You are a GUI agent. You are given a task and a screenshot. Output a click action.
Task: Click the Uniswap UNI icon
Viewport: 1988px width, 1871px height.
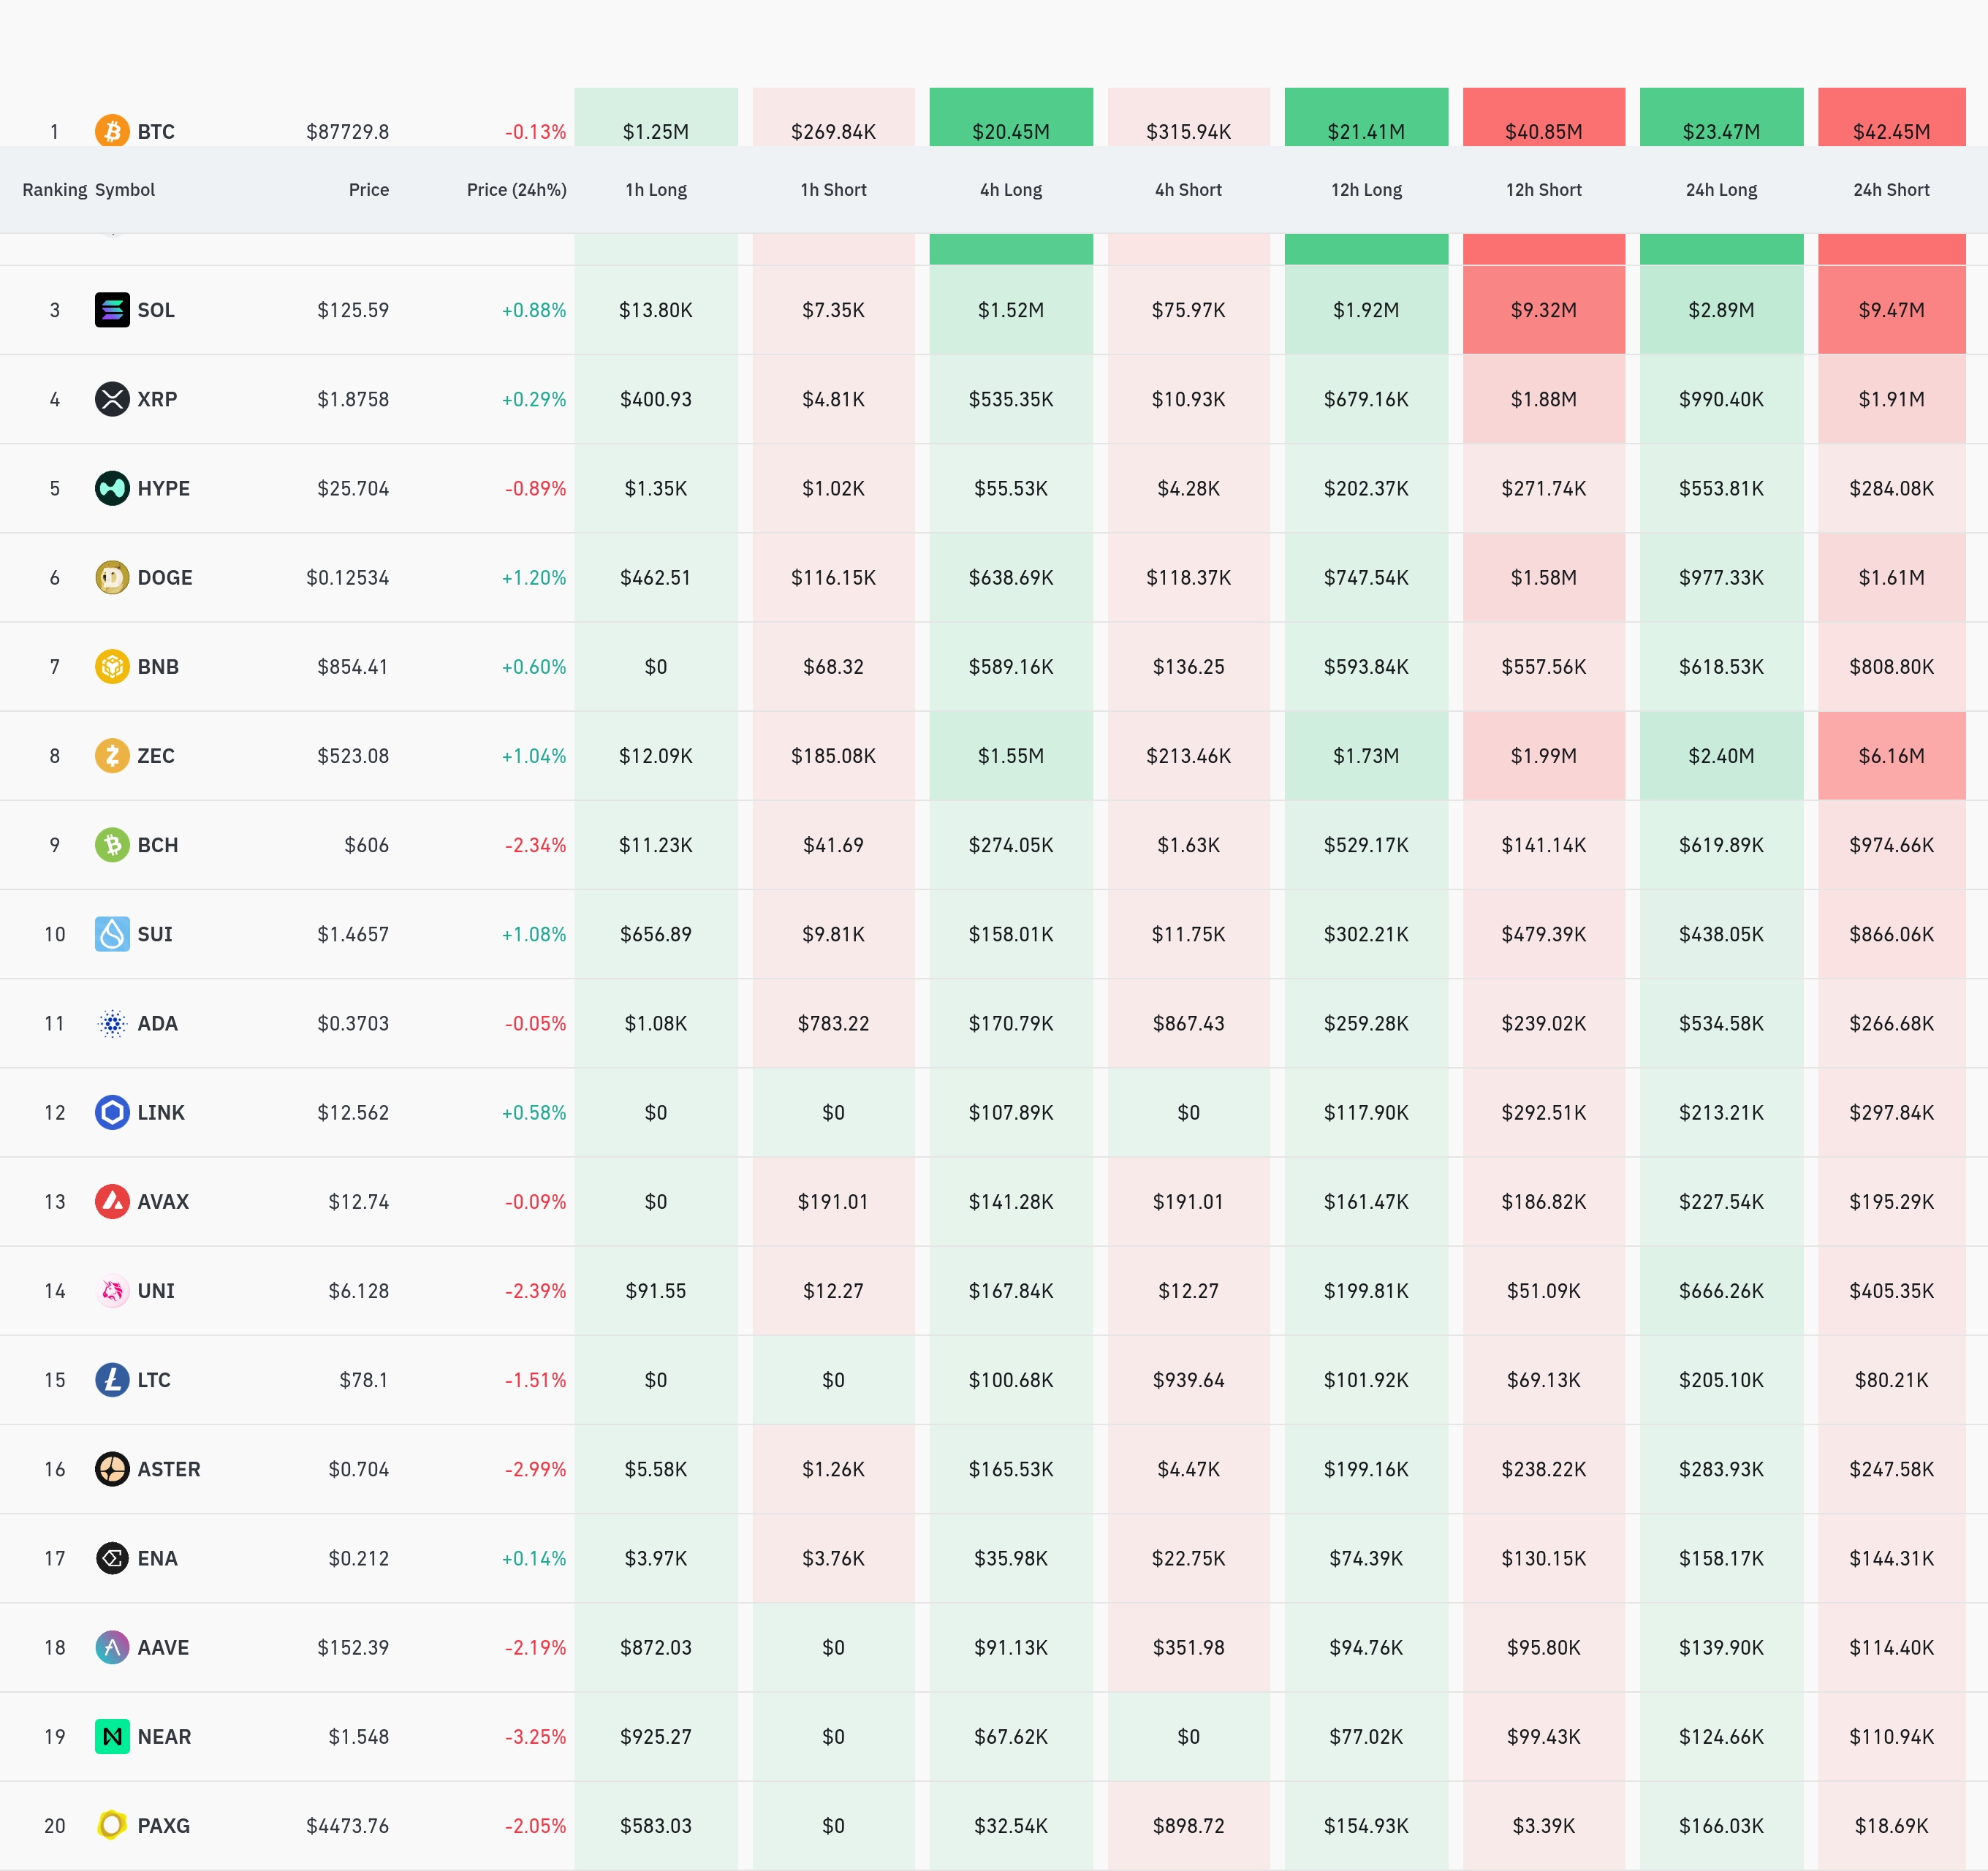coord(112,1290)
